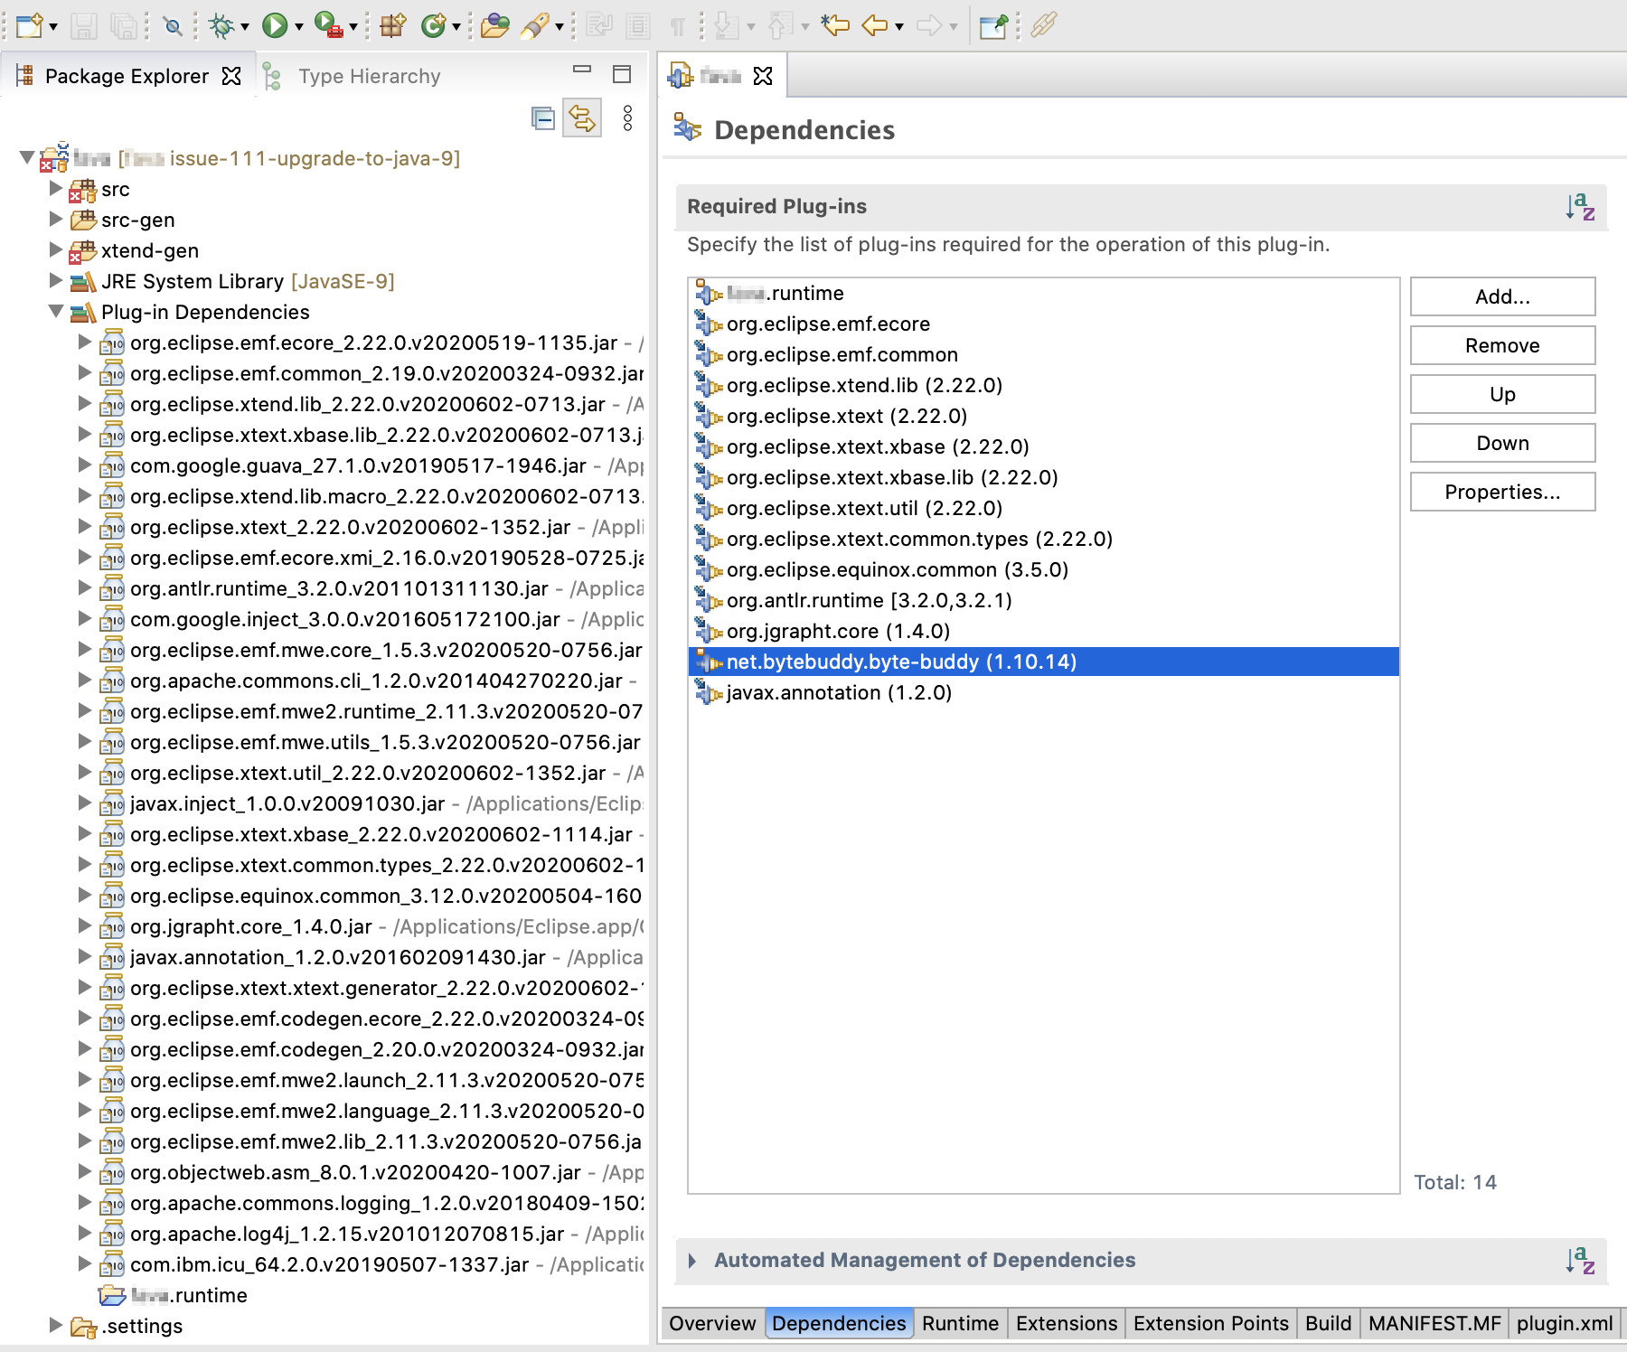Image resolution: width=1627 pixels, height=1352 pixels.
Task: Click the Properties... button
Action: (1502, 492)
